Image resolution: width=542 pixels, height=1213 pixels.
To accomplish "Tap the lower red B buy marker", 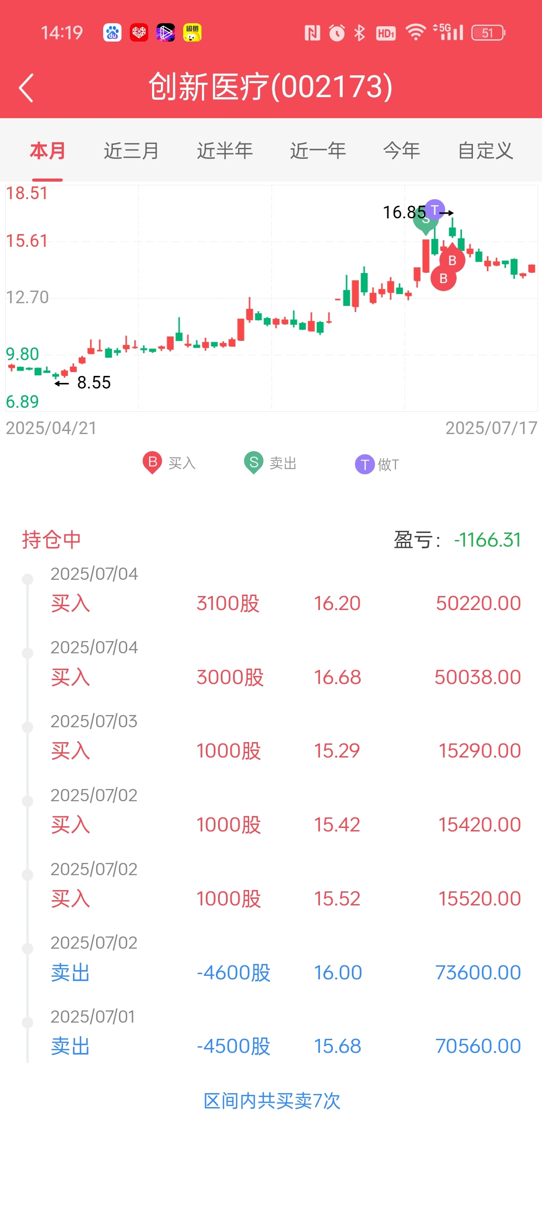I will point(443,278).
